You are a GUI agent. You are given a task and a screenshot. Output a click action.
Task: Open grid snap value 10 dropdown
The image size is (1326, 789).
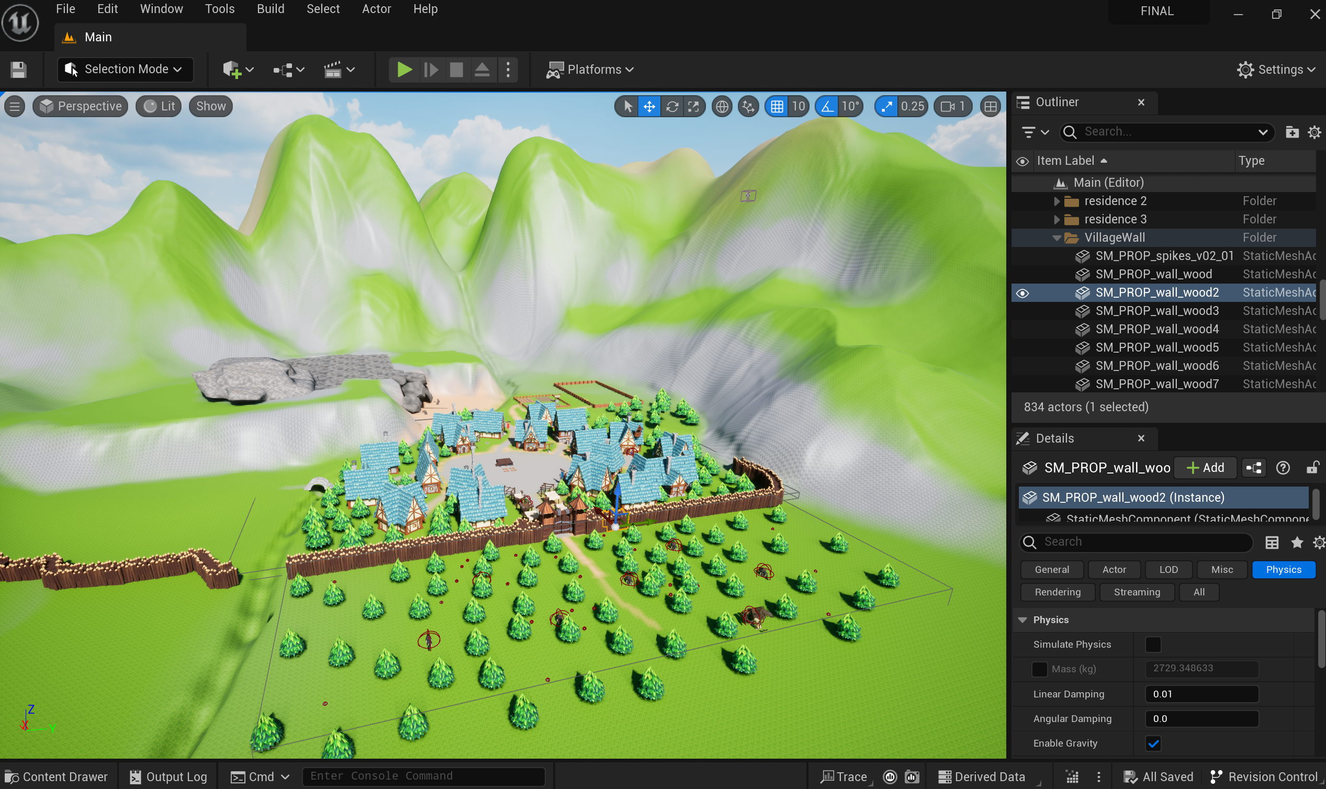tap(799, 106)
